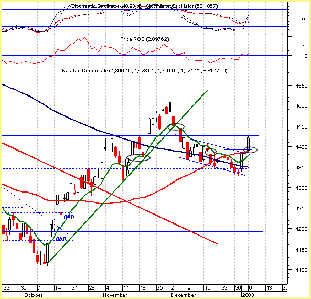Click date label 13 on time axis

click(269, 287)
